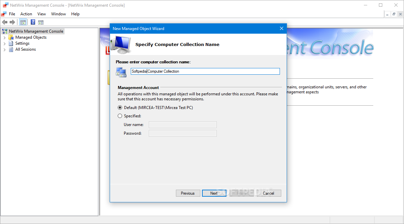Close the New Managed Object Wizard dialog
Screen dimensions: 404x224
282,29
